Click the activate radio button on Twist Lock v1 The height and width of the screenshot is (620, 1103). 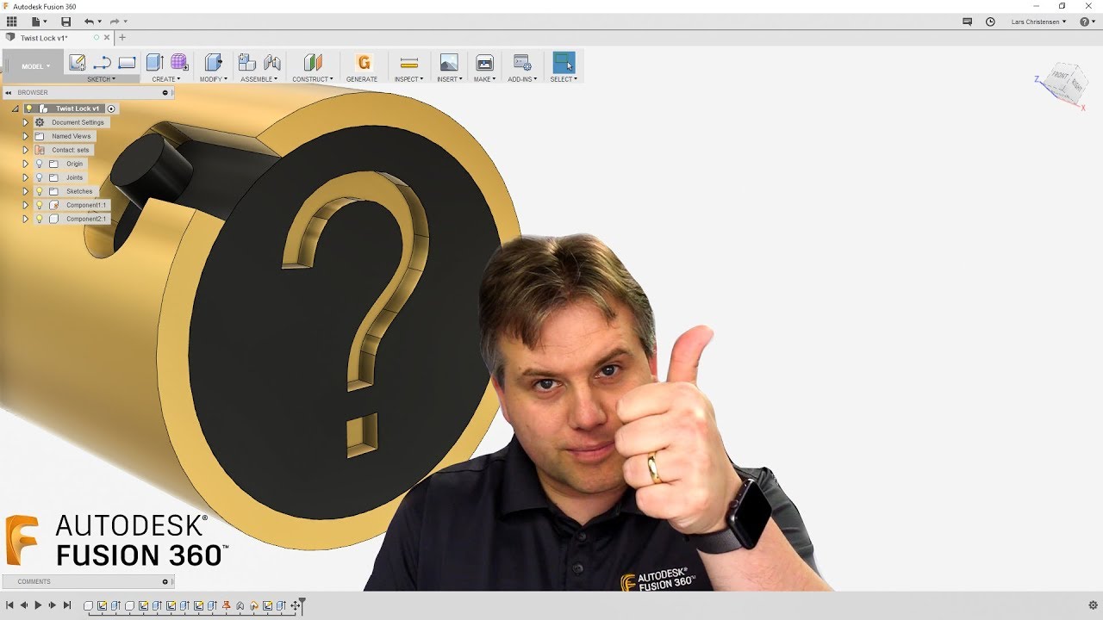[111, 108]
